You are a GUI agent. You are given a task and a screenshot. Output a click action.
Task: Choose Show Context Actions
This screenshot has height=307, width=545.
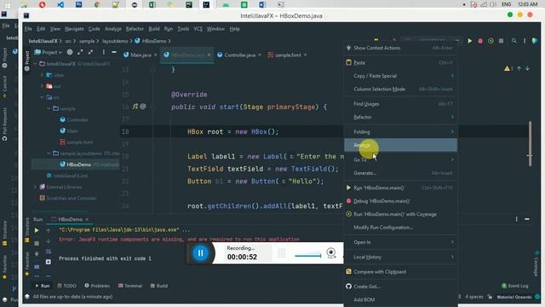[400, 48]
